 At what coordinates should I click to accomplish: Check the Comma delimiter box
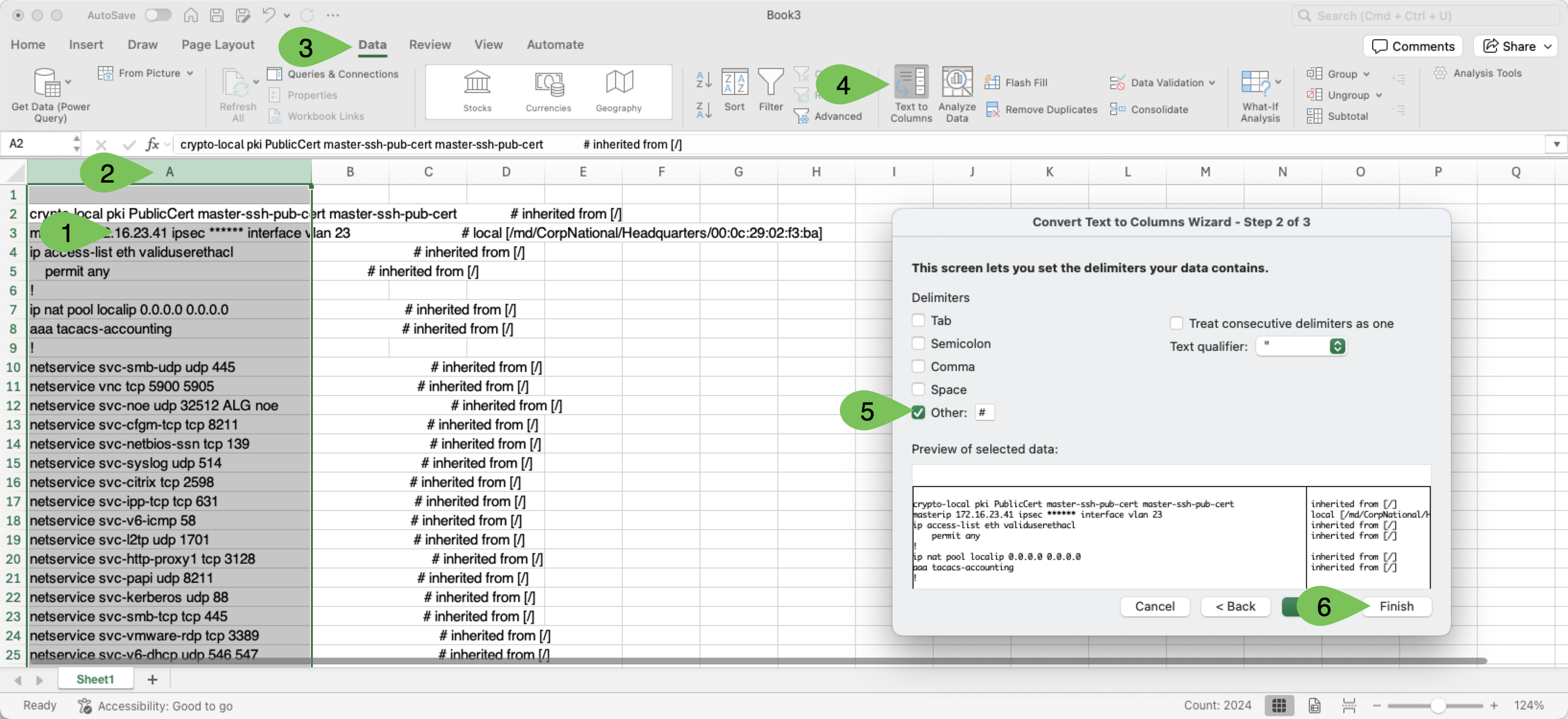[918, 366]
